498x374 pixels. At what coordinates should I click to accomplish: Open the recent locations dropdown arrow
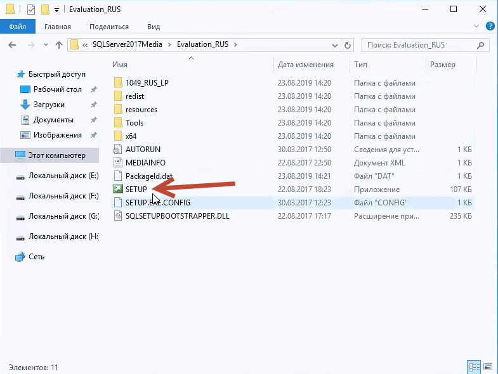pos(45,45)
